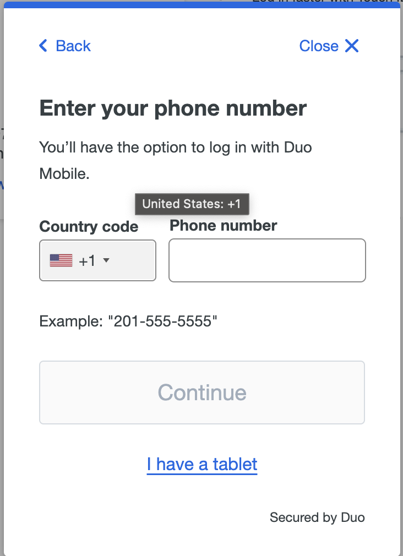403x556 pixels.
Task: Click the "Enter your phone number" heading
Action: pos(173,108)
